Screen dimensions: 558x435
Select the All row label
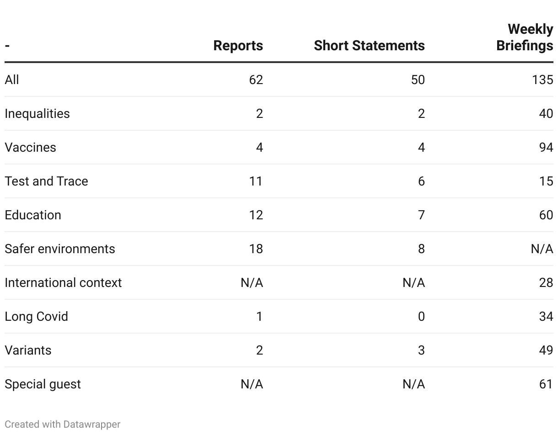[x=12, y=80]
